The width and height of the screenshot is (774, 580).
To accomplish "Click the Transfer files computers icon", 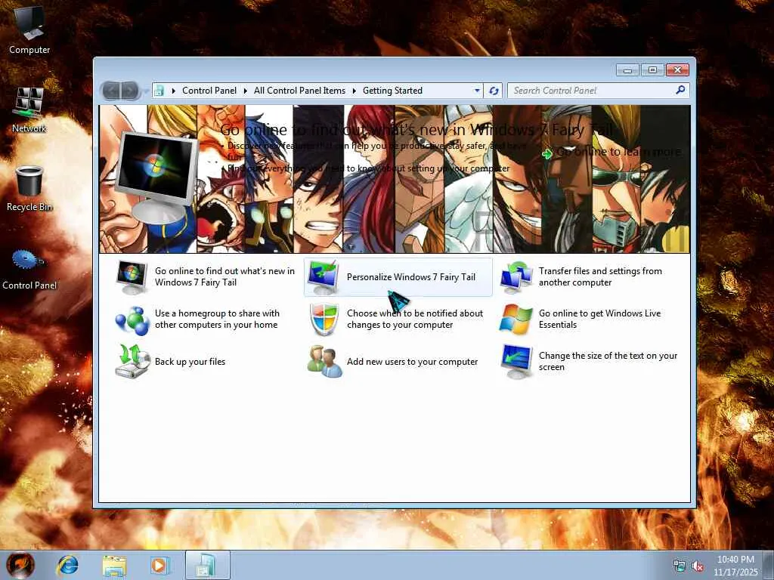I will pyautogui.click(x=516, y=277).
